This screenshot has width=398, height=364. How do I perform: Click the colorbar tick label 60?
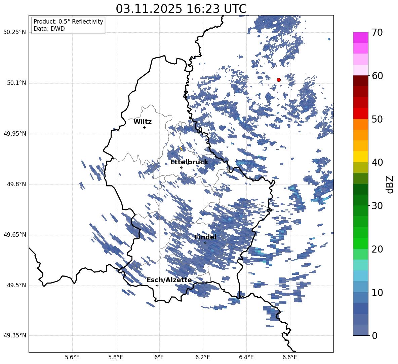click(x=377, y=76)
